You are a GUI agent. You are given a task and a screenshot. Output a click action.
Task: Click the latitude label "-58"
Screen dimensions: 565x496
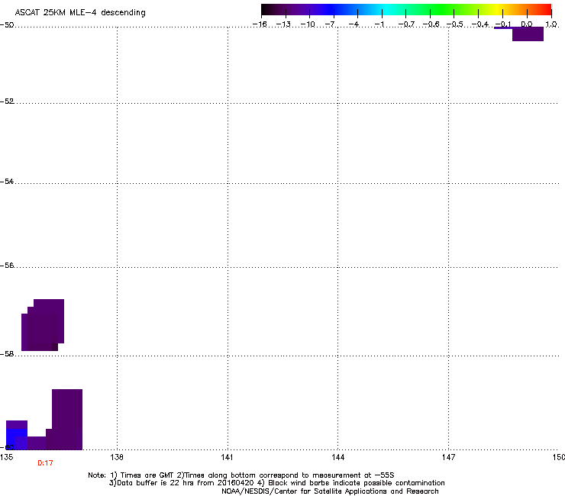[7, 354]
